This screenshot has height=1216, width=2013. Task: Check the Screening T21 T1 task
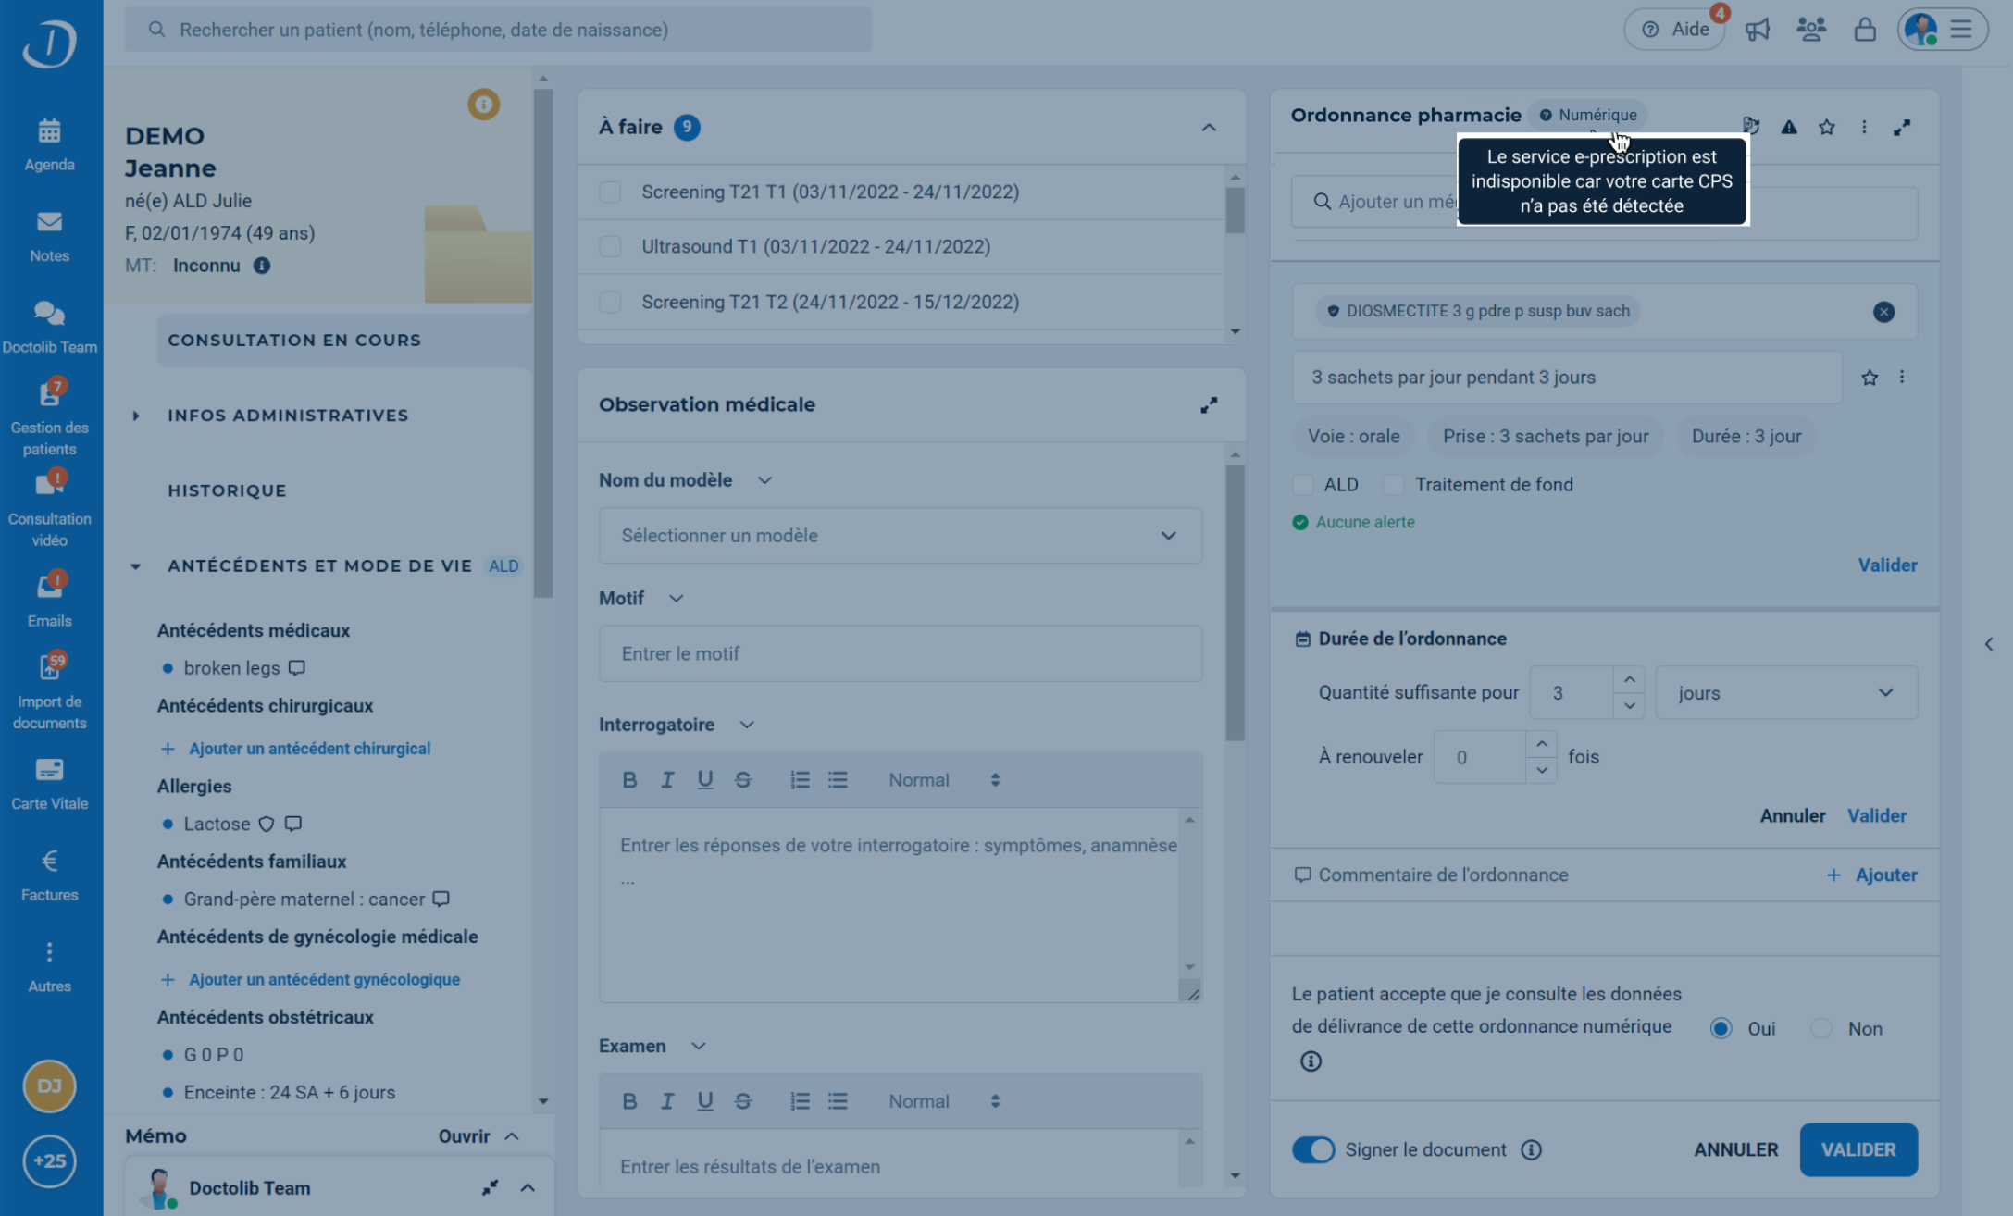610,192
